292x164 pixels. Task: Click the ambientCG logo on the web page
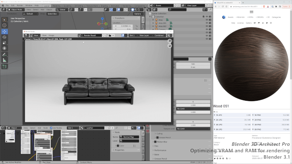[x=224, y=17]
